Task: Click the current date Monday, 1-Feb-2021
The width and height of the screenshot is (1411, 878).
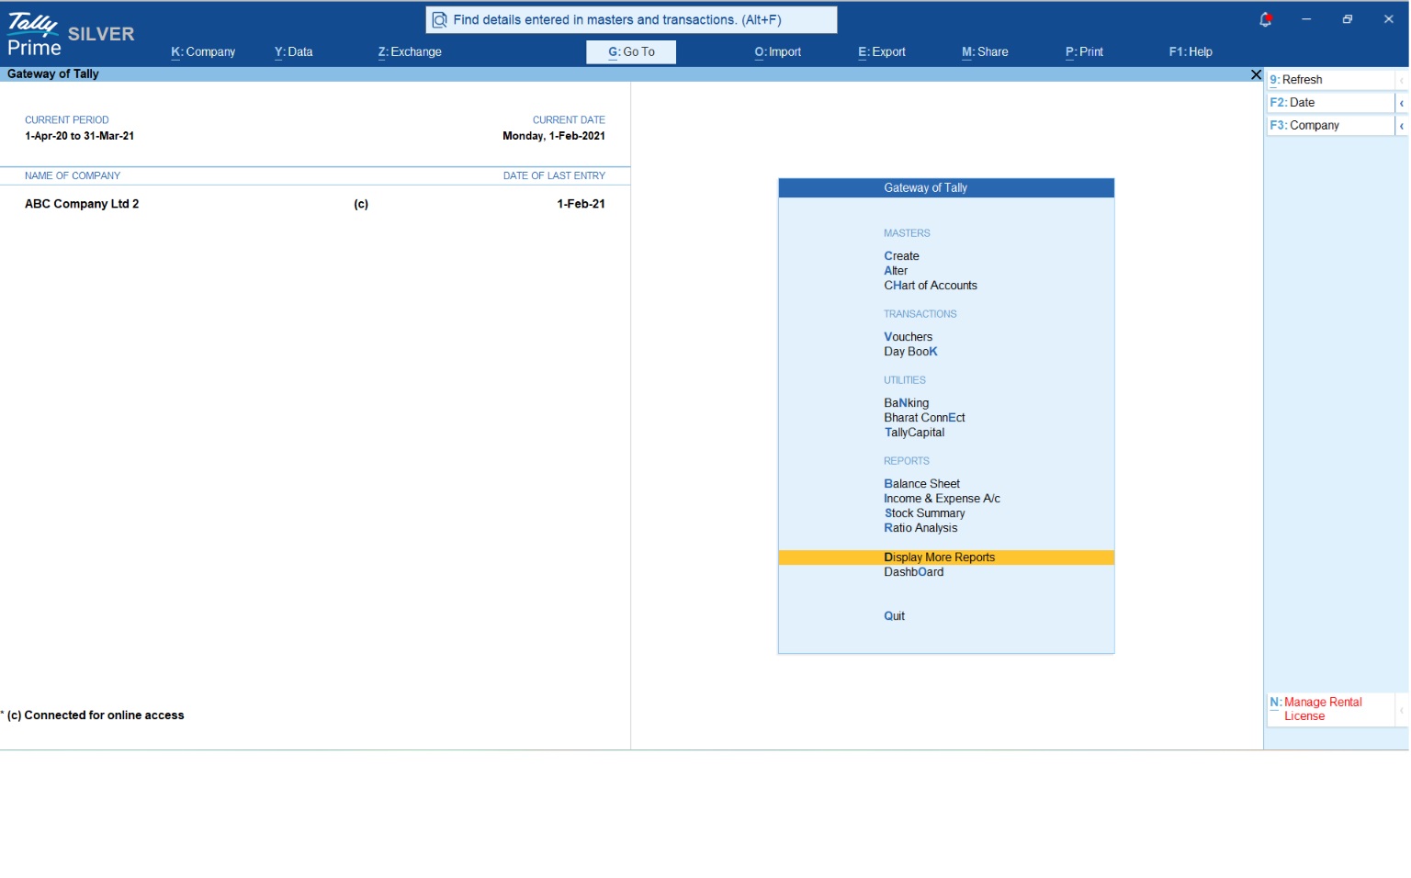Action: [554, 136]
